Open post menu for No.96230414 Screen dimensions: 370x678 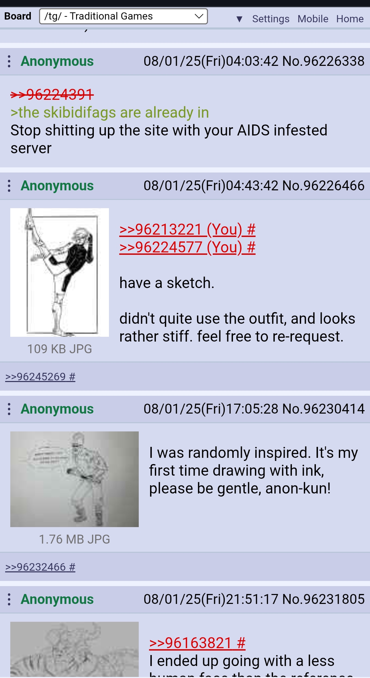(9, 409)
